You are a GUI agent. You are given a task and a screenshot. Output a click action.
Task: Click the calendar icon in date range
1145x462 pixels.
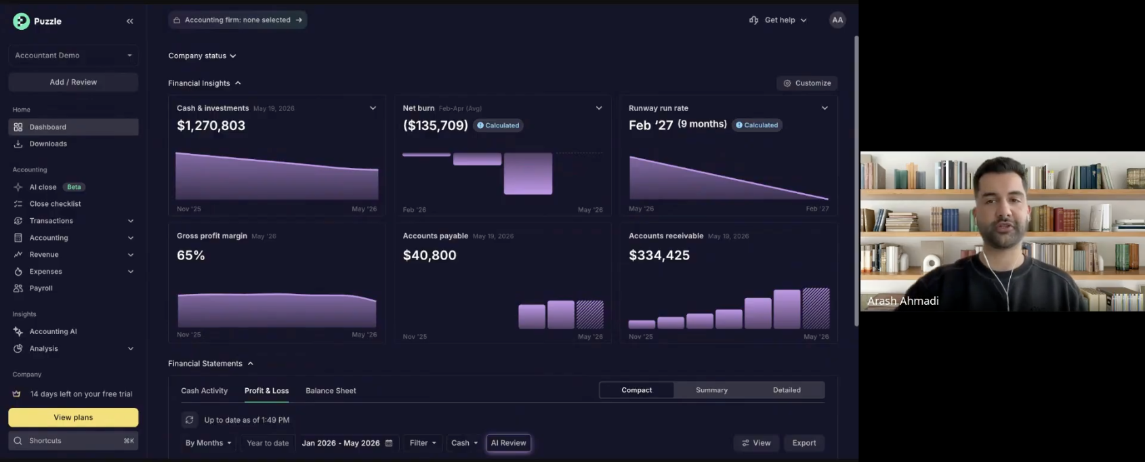point(389,443)
